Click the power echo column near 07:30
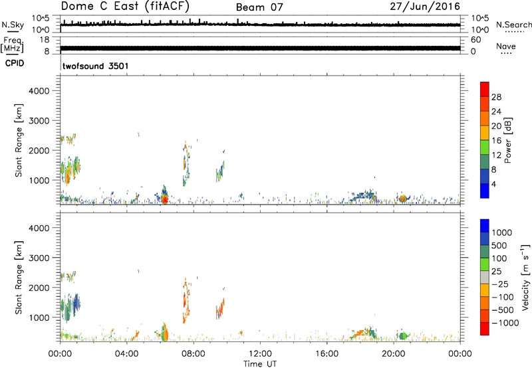Viewport: 532px width, 368px height. [x=186, y=165]
